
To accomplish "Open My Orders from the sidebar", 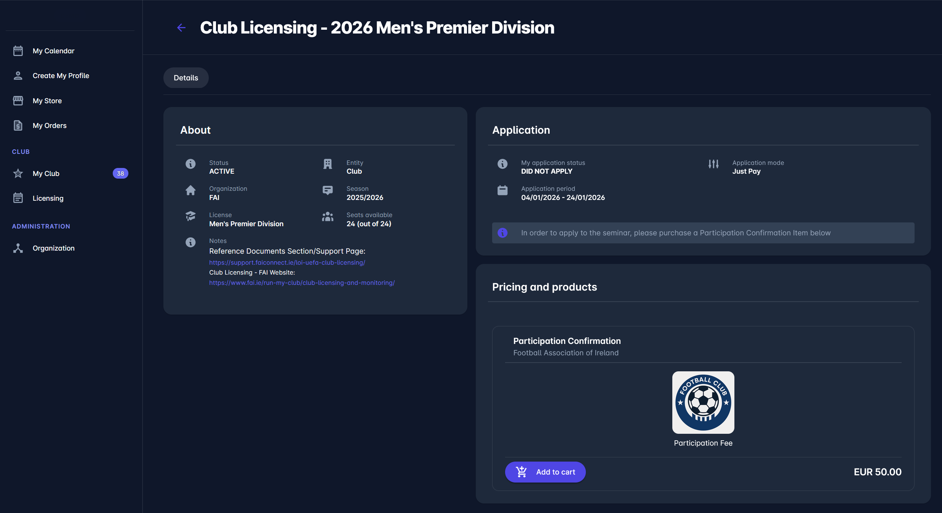I will 50,125.
